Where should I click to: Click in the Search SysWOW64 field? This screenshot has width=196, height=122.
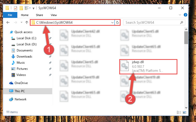point(152,22)
